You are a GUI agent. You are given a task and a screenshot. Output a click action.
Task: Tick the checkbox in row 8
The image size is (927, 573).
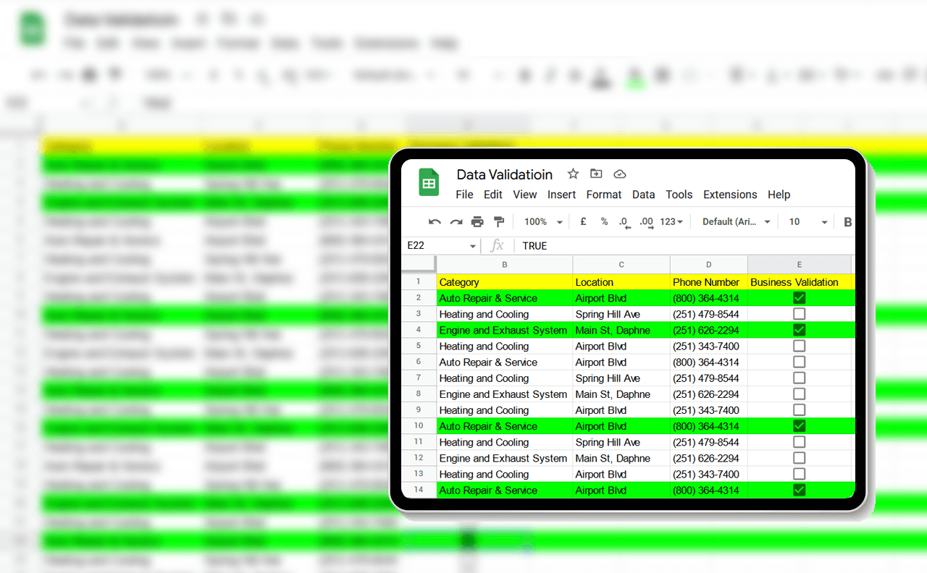[x=799, y=394]
